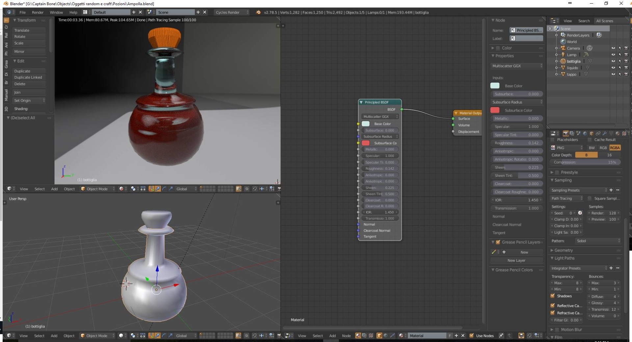
Task: Open the PNG file format dropdown
Action: (566, 147)
